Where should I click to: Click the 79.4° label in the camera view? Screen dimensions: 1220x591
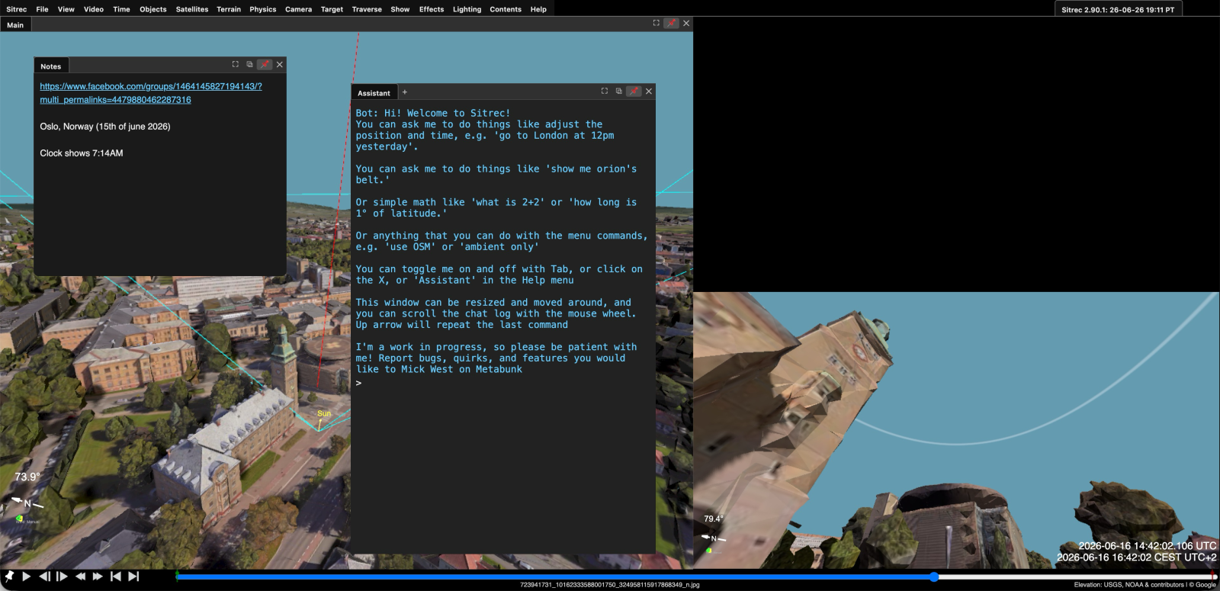point(714,519)
